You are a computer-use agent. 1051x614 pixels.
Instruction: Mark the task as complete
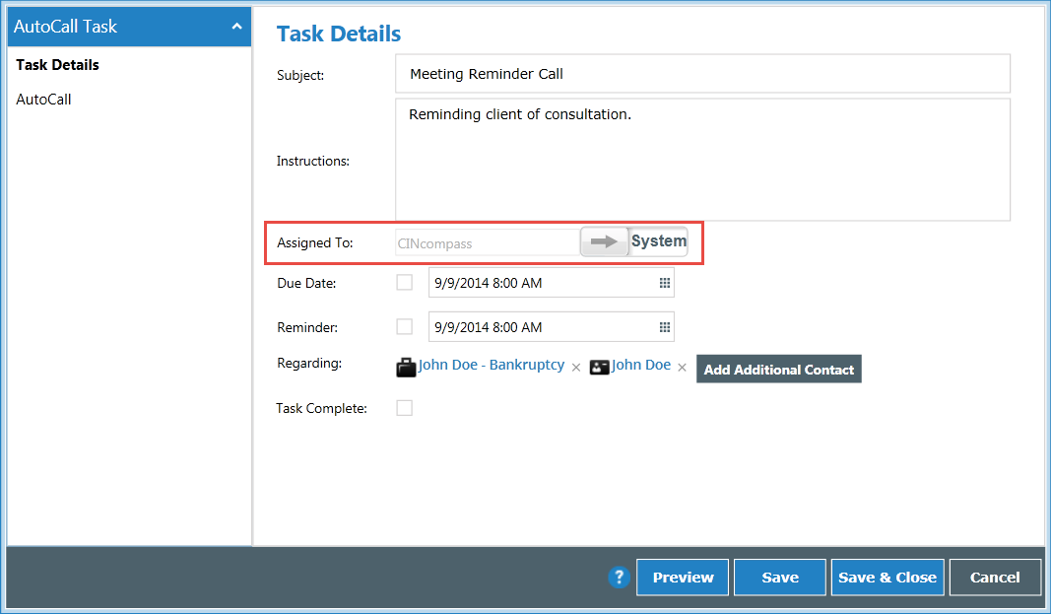pyautogui.click(x=404, y=407)
